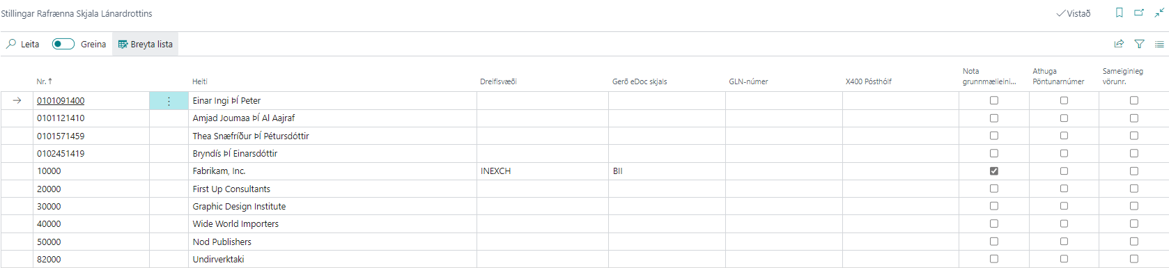Open the filter pane funnel icon
Viewport: 1169px width, 268px height.
click(x=1139, y=44)
